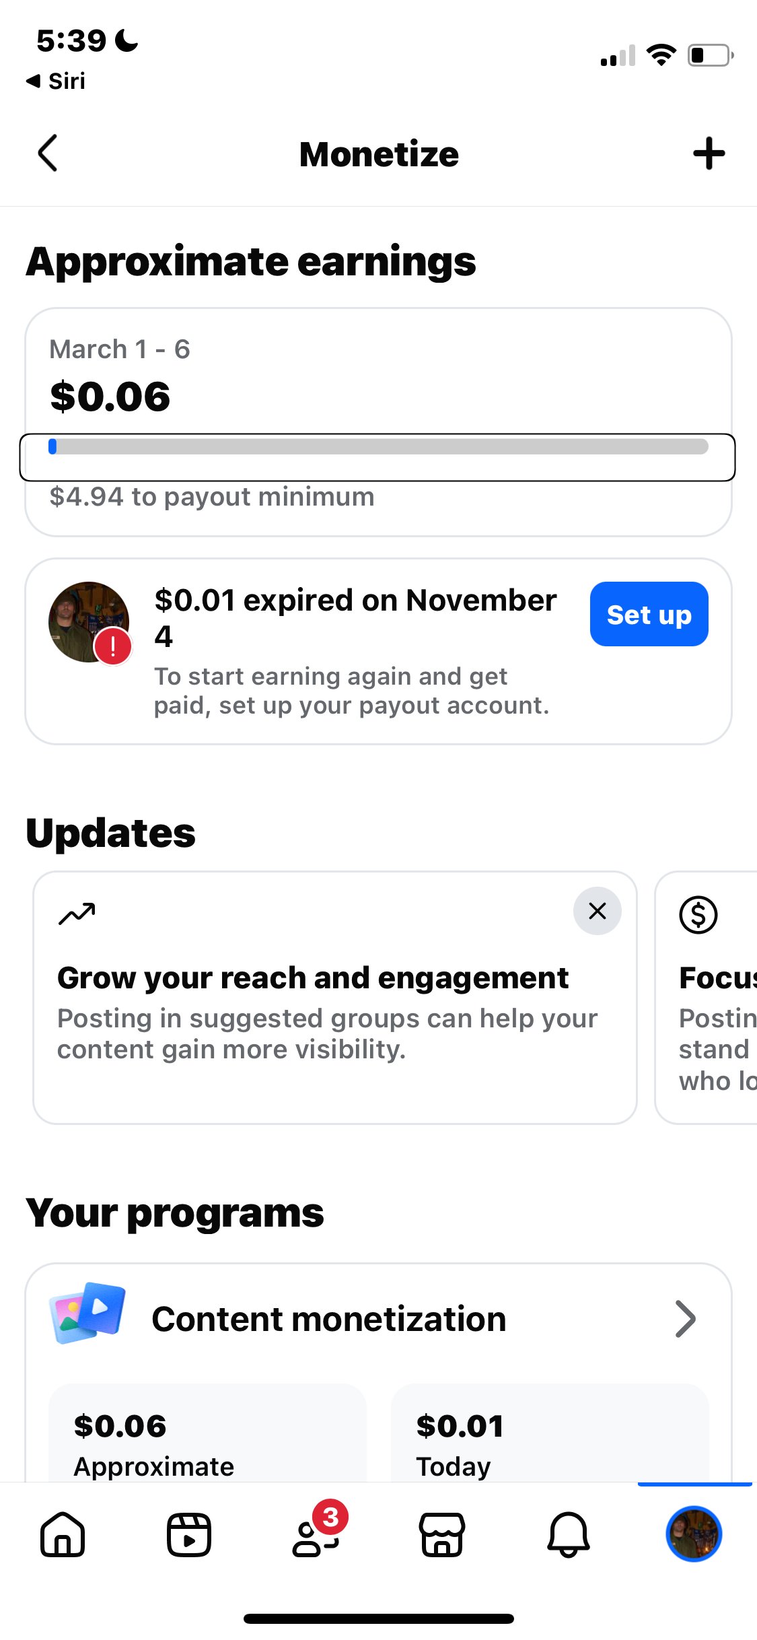Go back using the left chevron
Viewport: 757px width, 1640px height.
pyautogui.click(x=47, y=153)
